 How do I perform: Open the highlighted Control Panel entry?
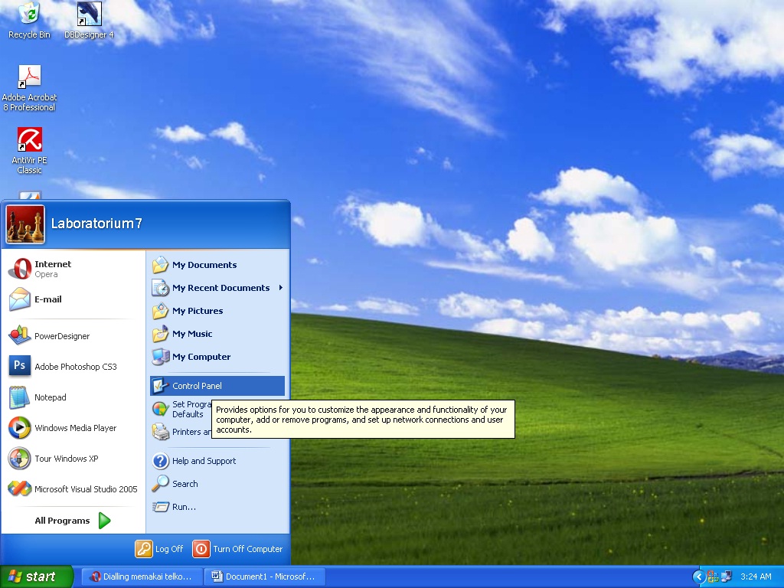point(217,386)
